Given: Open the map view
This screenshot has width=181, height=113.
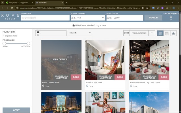Looking at the screenshot, I should coord(173,33).
